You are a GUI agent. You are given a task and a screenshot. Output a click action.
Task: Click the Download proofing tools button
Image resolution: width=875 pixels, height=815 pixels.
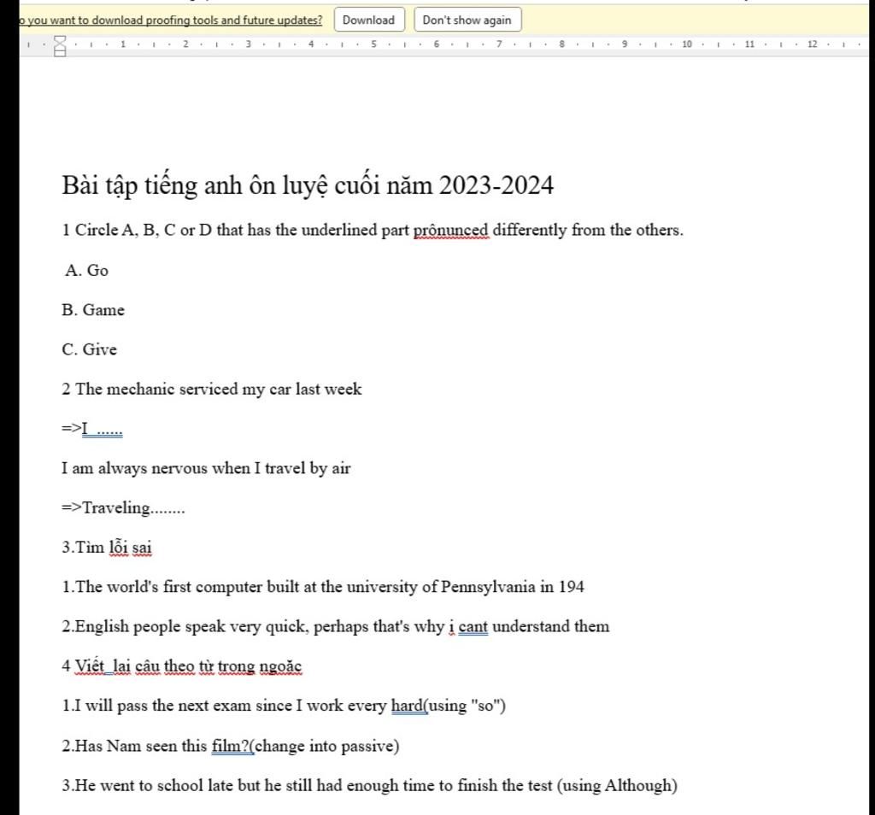tap(369, 21)
